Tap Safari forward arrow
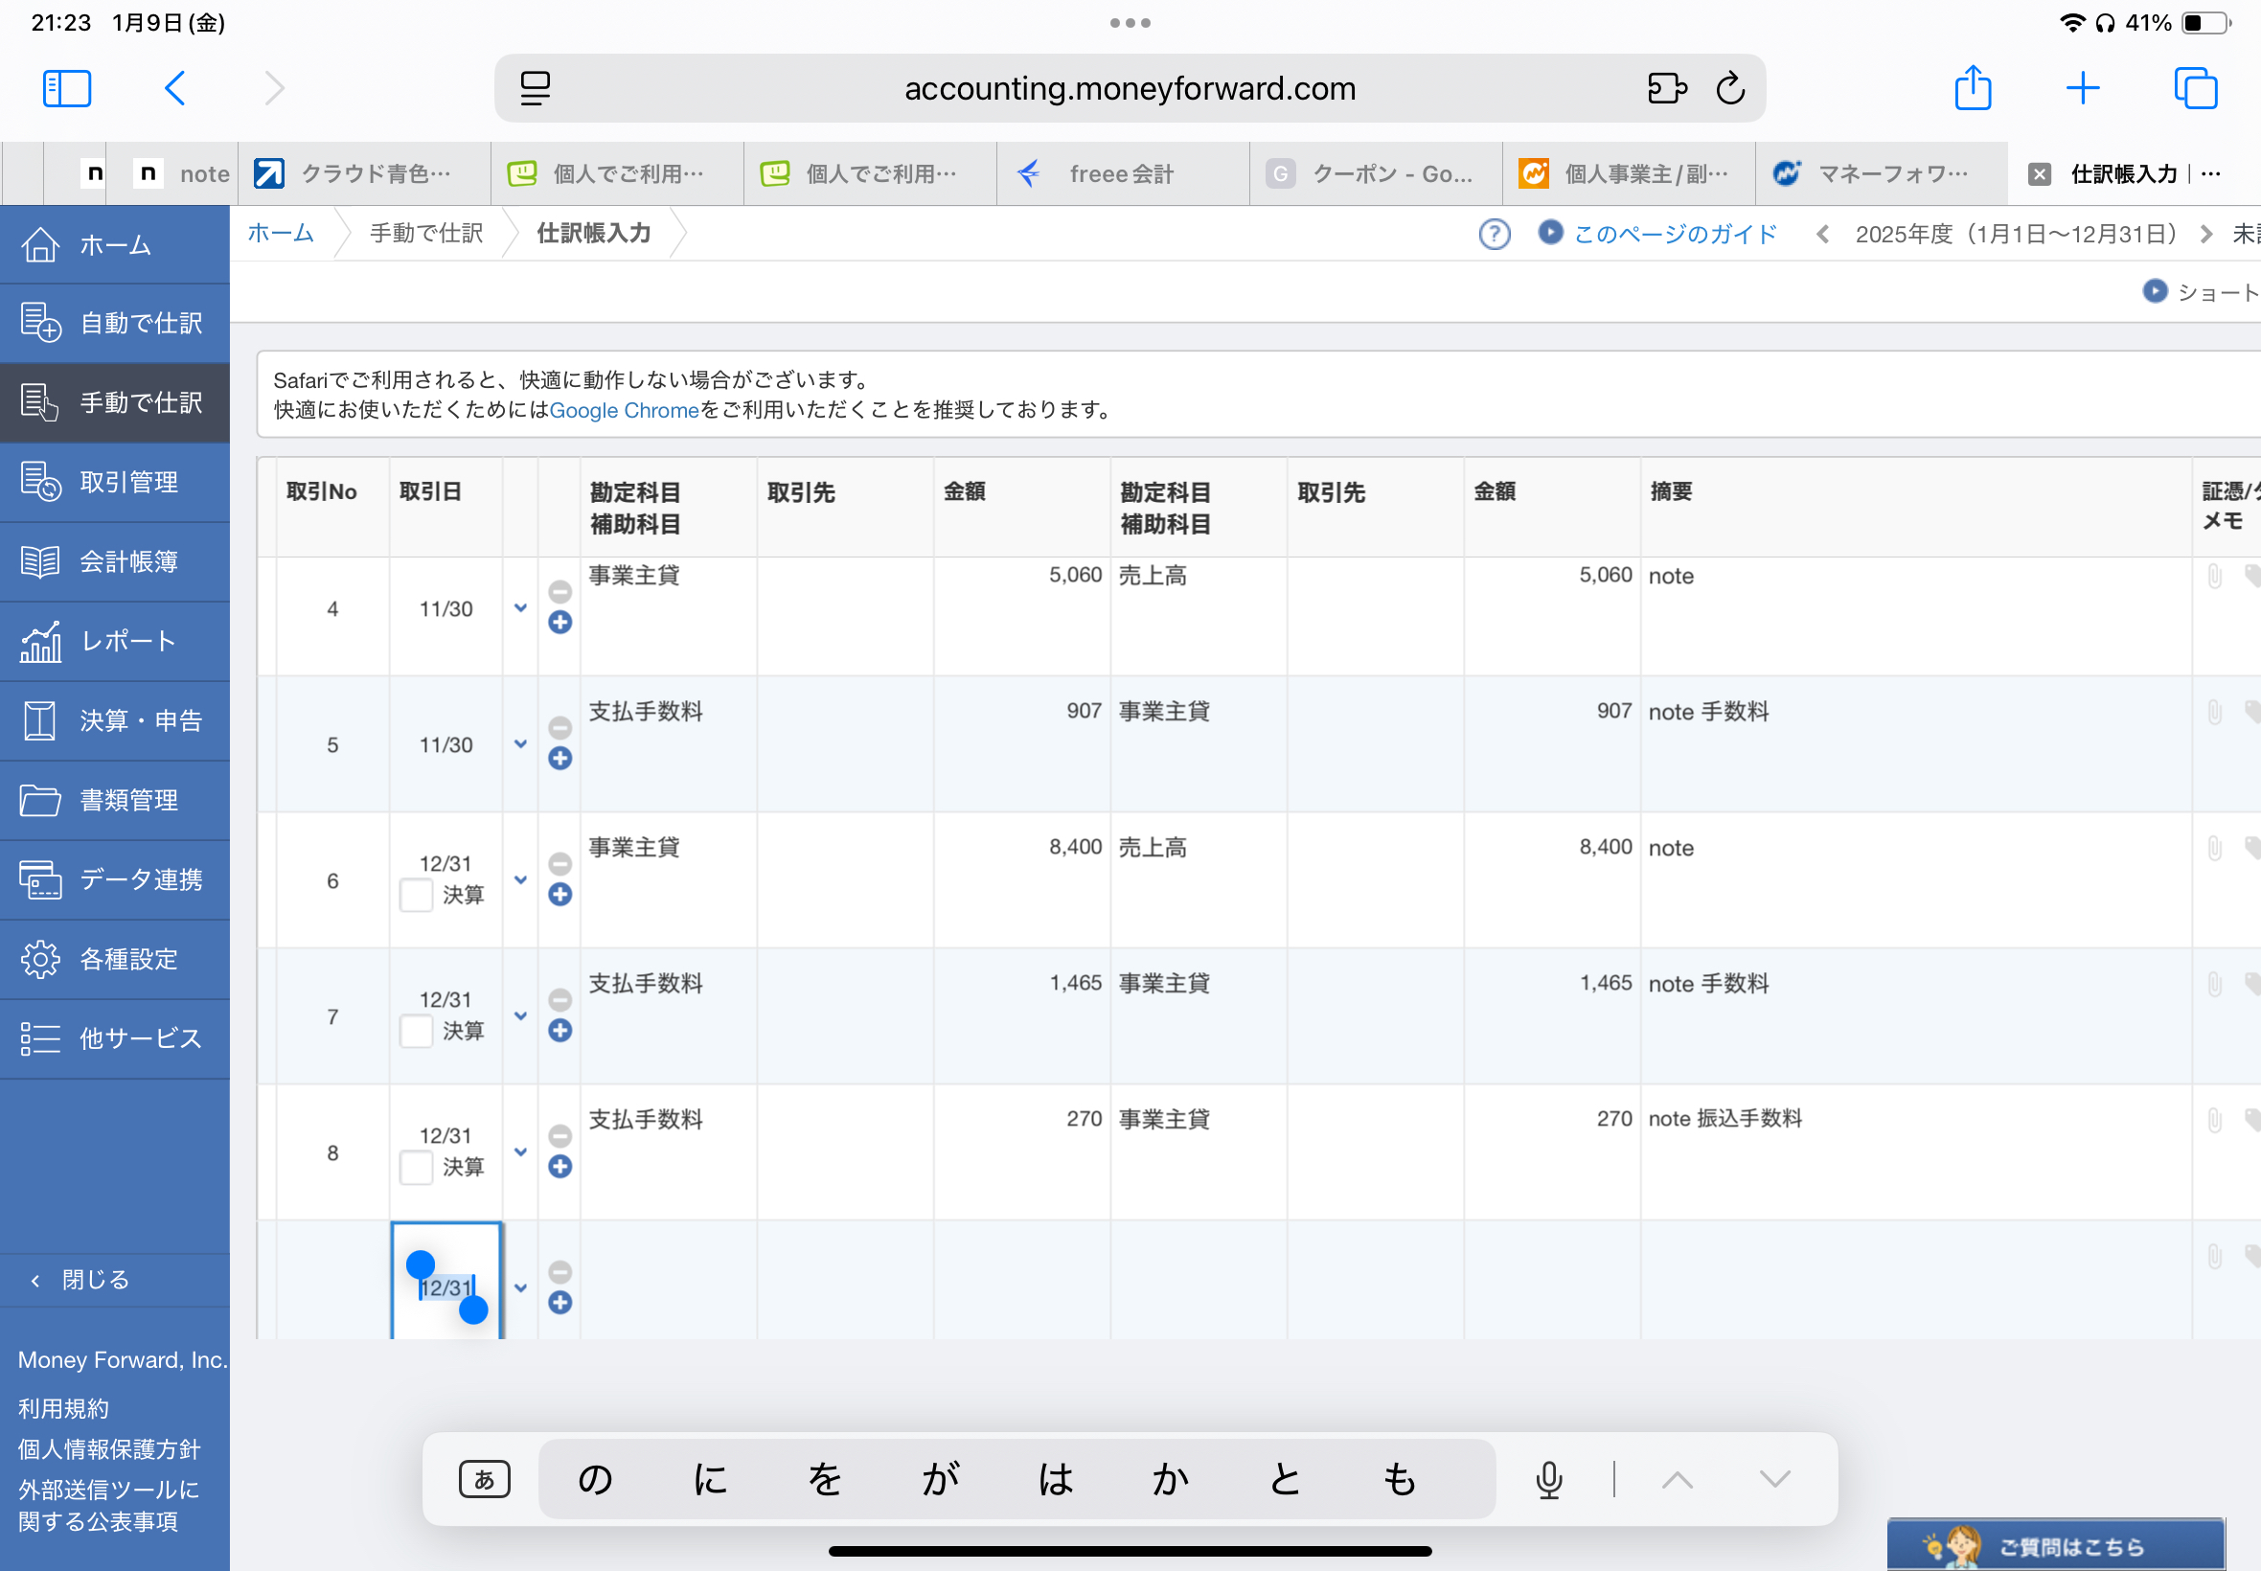The width and height of the screenshot is (2261, 1571). coord(275,88)
